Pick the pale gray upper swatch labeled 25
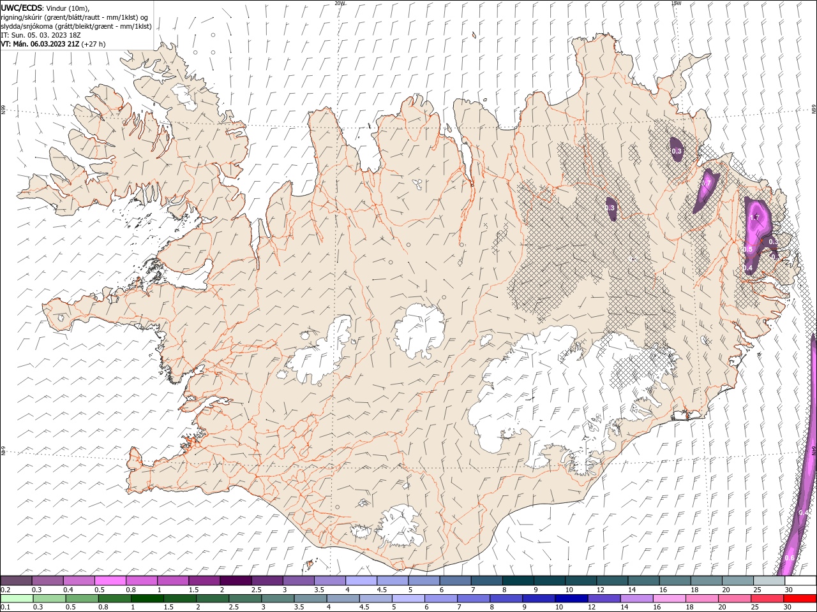 [x=770, y=581]
